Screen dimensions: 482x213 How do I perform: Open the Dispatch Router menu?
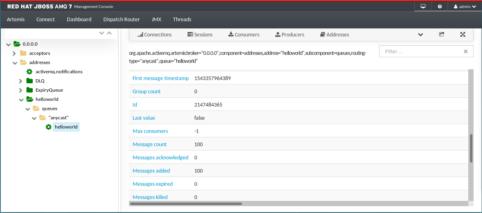click(x=121, y=19)
